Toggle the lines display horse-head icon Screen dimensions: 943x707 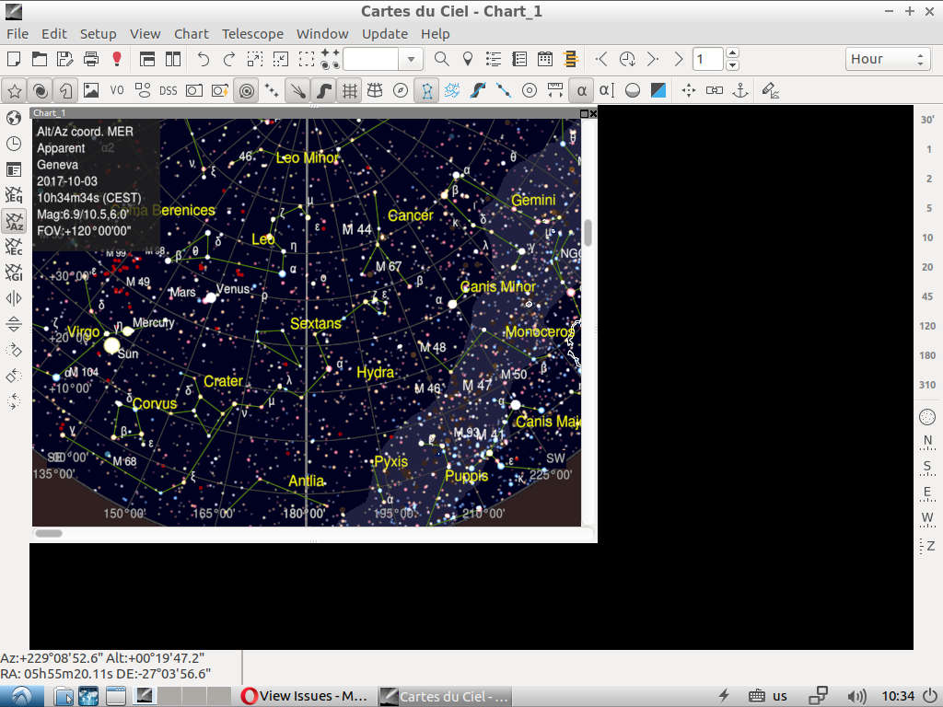click(65, 91)
